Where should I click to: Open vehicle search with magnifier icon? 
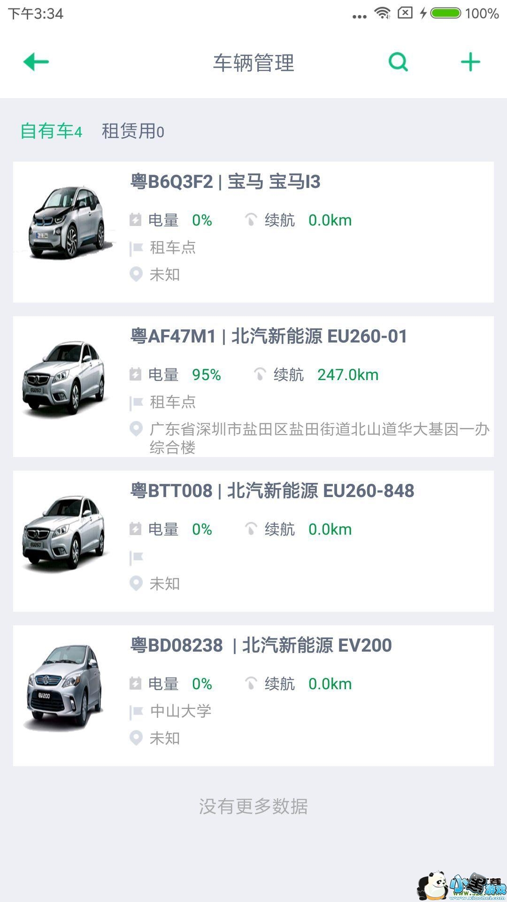pyautogui.click(x=398, y=62)
